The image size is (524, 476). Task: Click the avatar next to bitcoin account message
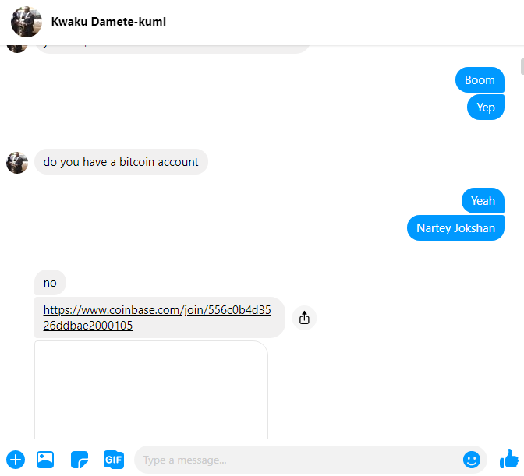pyautogui.click(x=17, y=163)
